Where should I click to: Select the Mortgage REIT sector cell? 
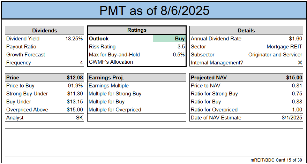[x=284, y=47]
